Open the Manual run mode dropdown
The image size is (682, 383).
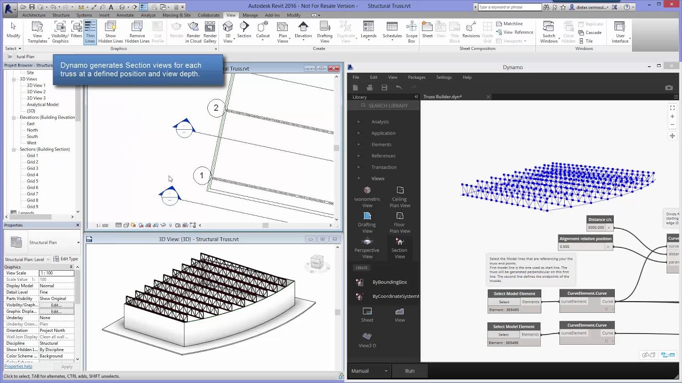click(x=368, y=371)
